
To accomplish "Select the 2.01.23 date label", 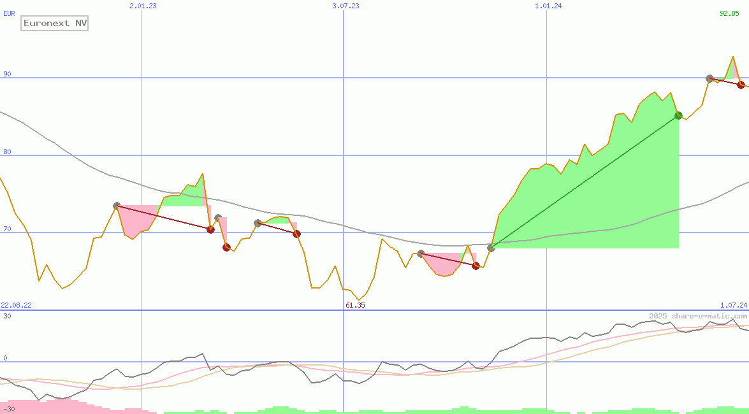I will (143, 6).
